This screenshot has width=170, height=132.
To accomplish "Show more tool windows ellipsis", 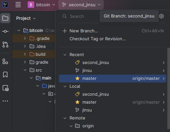I will (x=5, y=101).
